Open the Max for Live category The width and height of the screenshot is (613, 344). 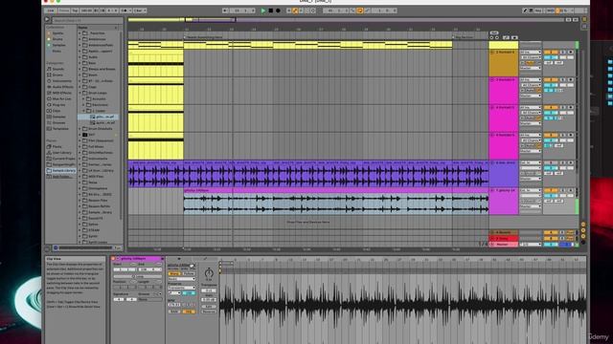(x=61, y=98)
